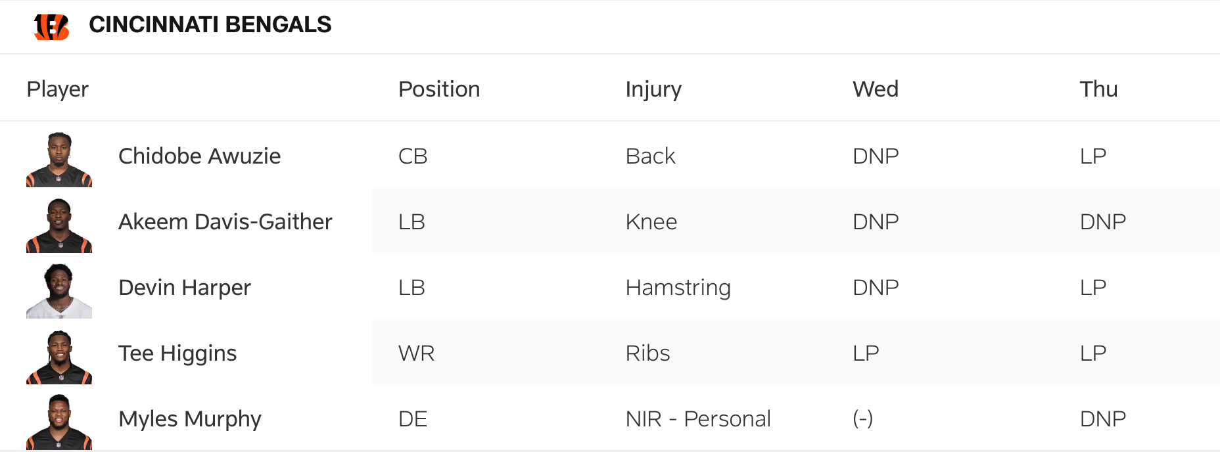Screen dimensions: 1220x452
Task: Click Devin Harper's player headshot
Action: click(x=59, y=291)
